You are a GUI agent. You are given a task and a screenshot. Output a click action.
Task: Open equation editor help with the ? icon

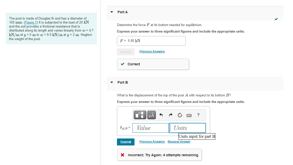coord(198,115)
